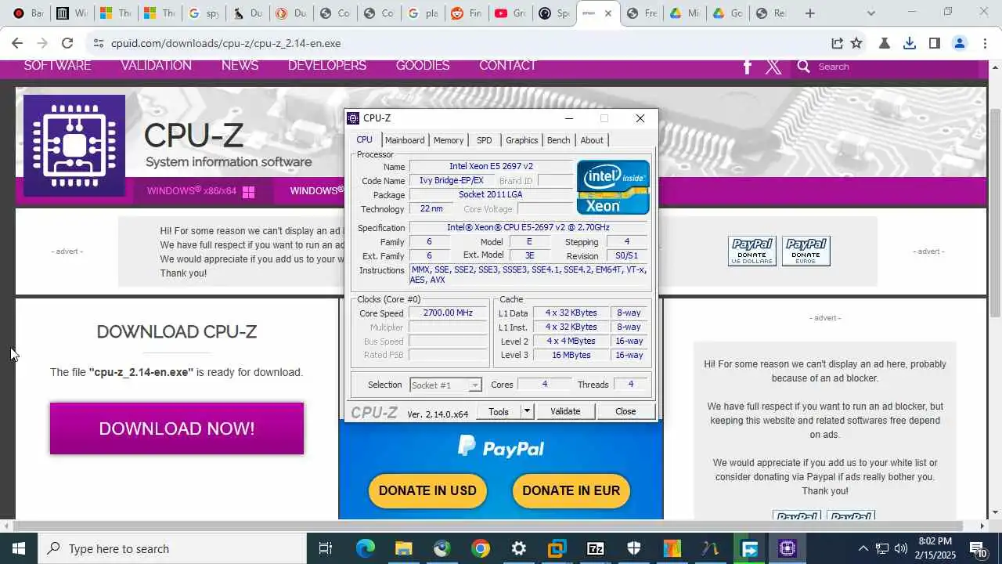The image size is (1002, 564).
Task: Click the Validate button in CPU-Z
Action: (565, 411)
